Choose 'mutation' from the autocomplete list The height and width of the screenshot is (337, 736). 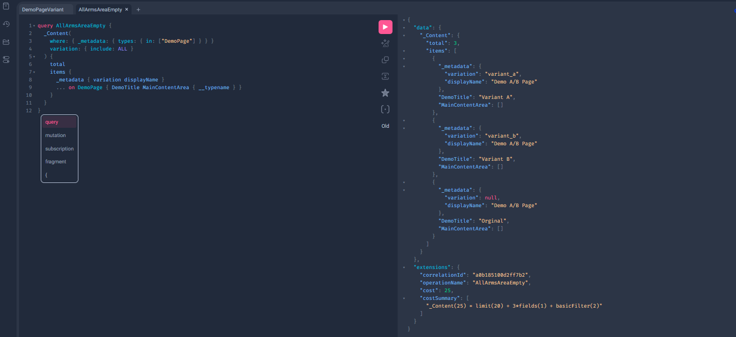(59, 136)
